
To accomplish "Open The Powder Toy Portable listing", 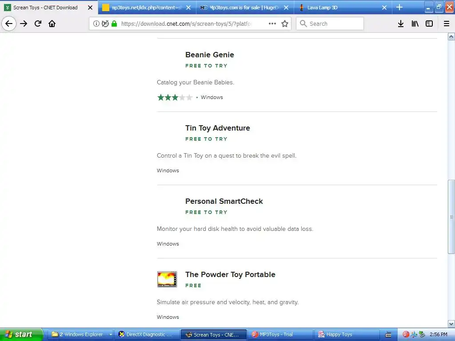I will tap(231, 274).
